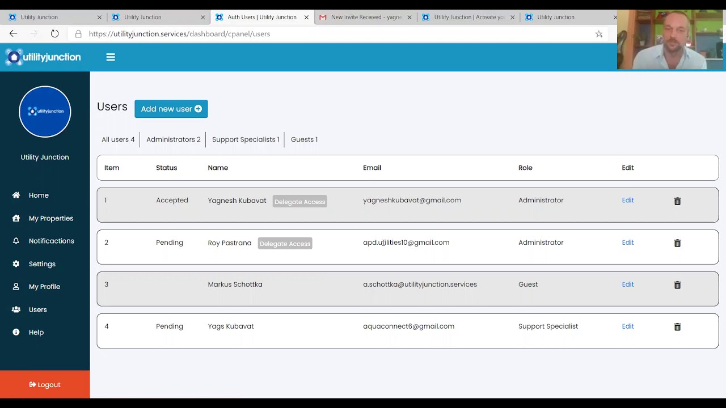
Task: Click email yagneshkubavat@gmail.com
Action: click(x=412, y=200)
